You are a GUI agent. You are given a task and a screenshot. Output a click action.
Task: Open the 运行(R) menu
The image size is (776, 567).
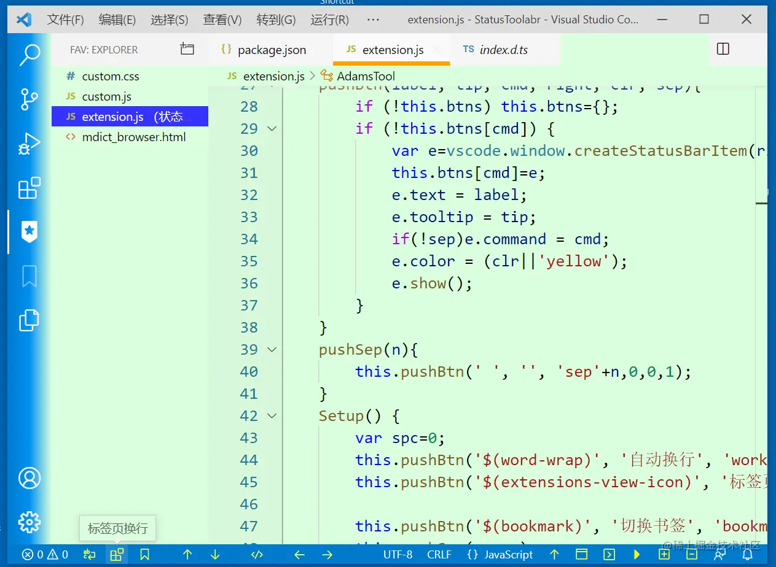click(x=330, y=20)
